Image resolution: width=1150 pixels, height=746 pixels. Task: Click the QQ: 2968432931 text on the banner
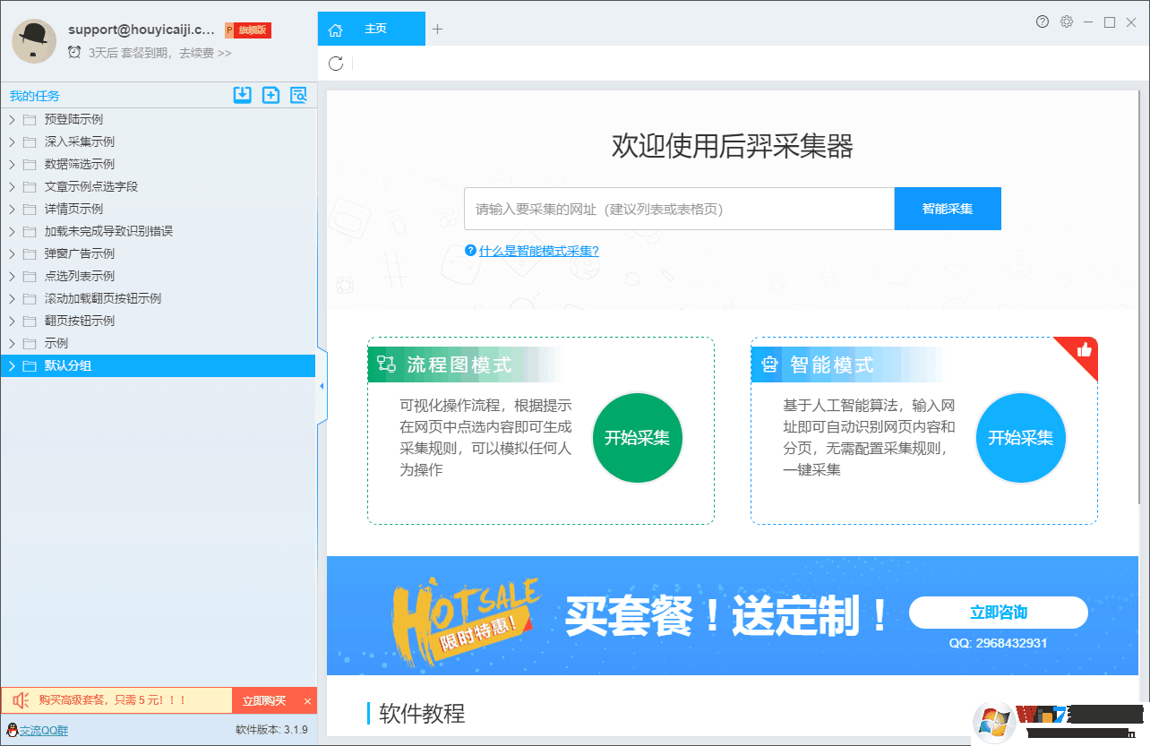[999, 643]
